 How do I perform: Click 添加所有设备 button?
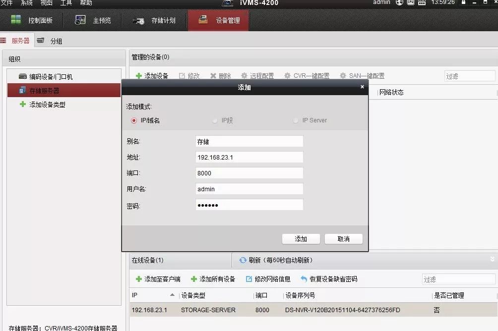click(213, 279)
